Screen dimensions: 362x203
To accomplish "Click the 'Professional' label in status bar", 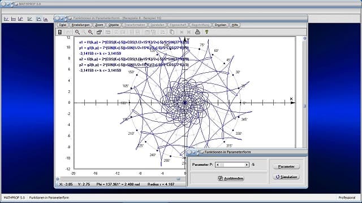I will click(x=347, y=198).
